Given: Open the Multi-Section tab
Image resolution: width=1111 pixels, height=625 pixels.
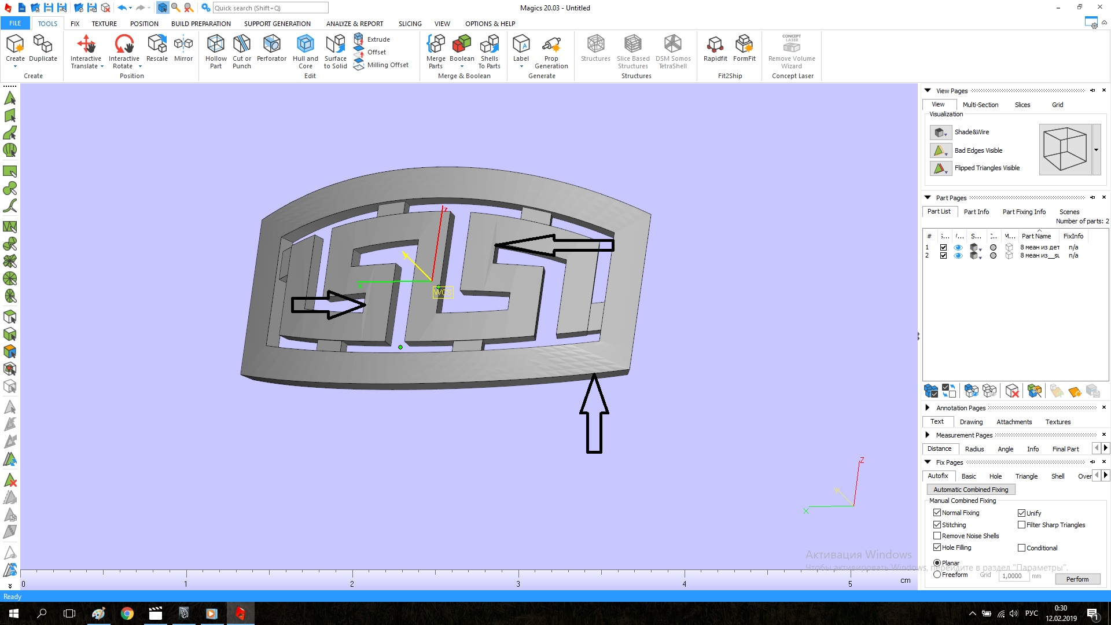Looking at the screenshot, I should [x=980, y=105].
